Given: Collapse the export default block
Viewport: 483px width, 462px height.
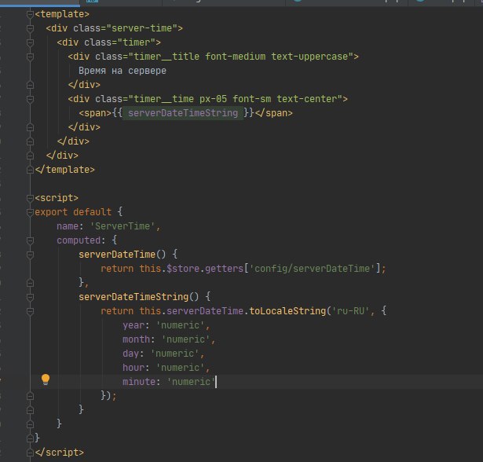Looking at the screenshot, I should [30, 212].
